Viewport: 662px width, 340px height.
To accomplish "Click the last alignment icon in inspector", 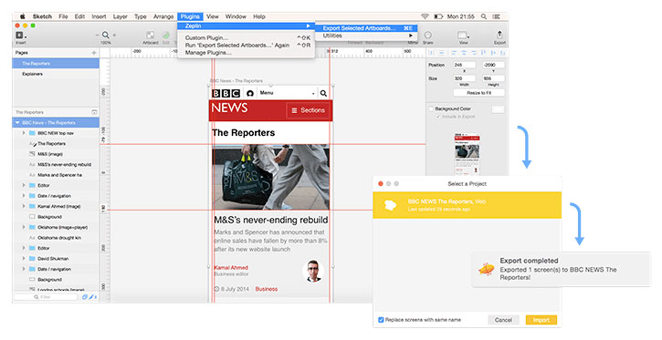I will click(x=503, y=53).
